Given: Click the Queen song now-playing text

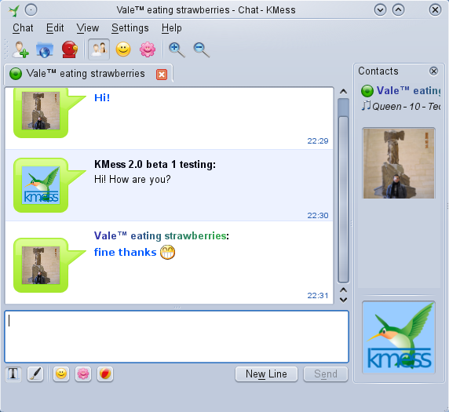Looking at the screenshot, I should 406,107.
